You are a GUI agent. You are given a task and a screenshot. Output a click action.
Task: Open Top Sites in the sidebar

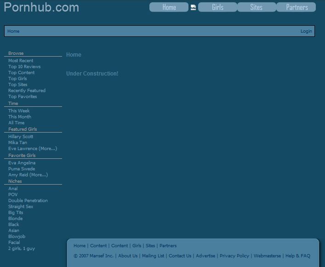click(18, 85)
